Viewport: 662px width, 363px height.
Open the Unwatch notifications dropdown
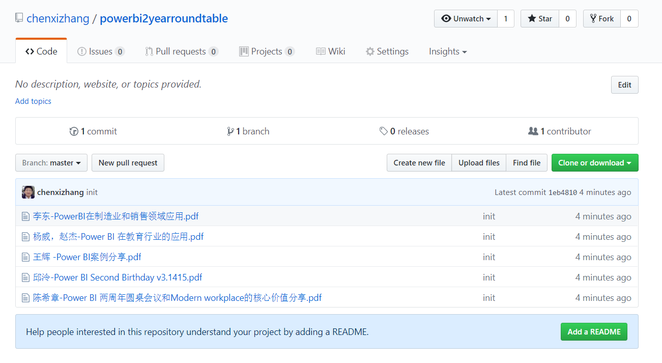(466, 19)
